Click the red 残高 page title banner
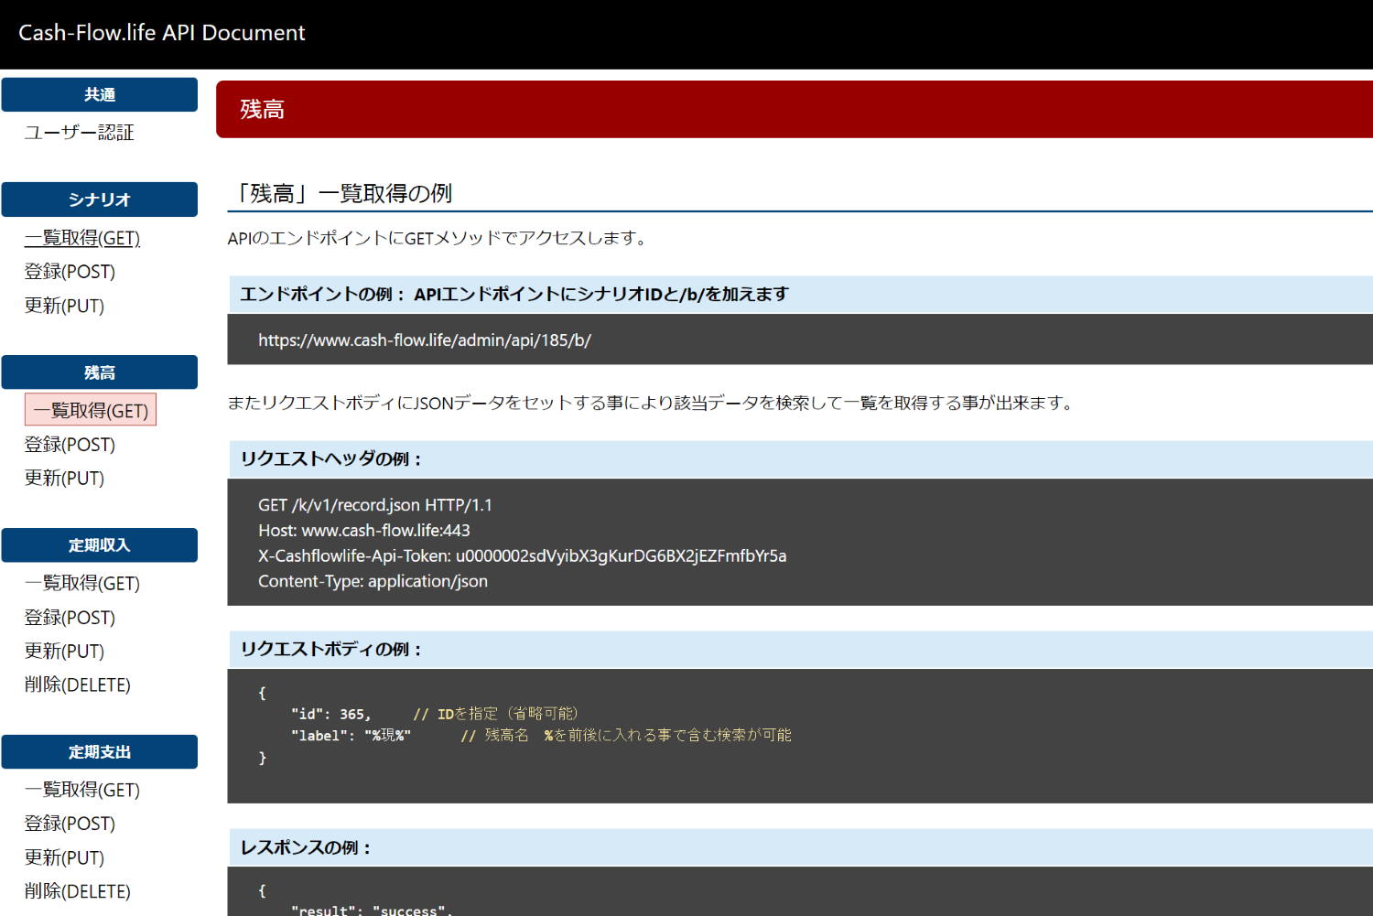The width and height of the screenshot is (1373, 916). 795,109
